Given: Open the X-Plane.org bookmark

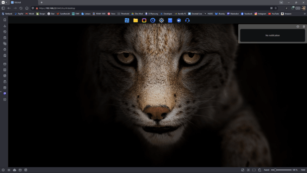Looking at the screenshot, I should (x=151, y=14).
